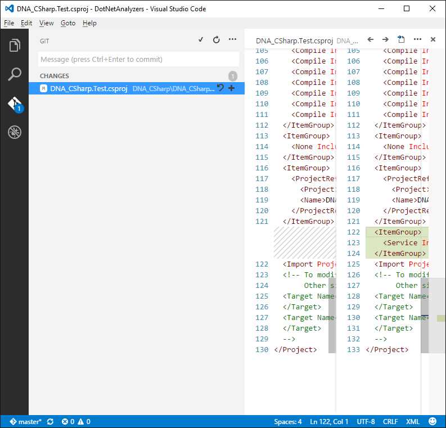Open the File menu
This screenshot has width=446, height=428.
point(9,23)
